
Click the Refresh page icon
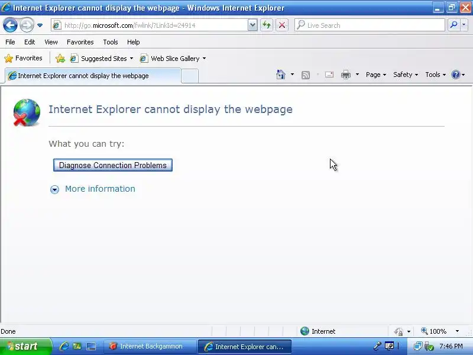click(267, 25)
